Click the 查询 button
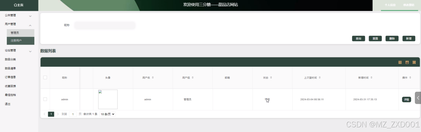The image size is (421, 132). [358, 39]
